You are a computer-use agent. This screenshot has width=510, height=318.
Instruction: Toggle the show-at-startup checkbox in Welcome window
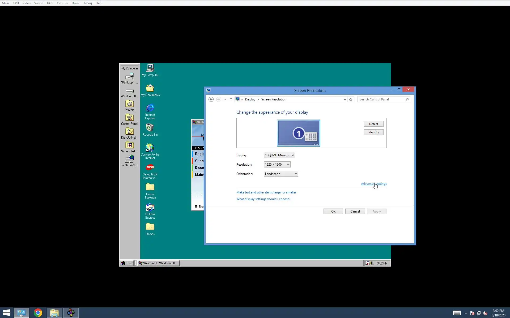196,207
